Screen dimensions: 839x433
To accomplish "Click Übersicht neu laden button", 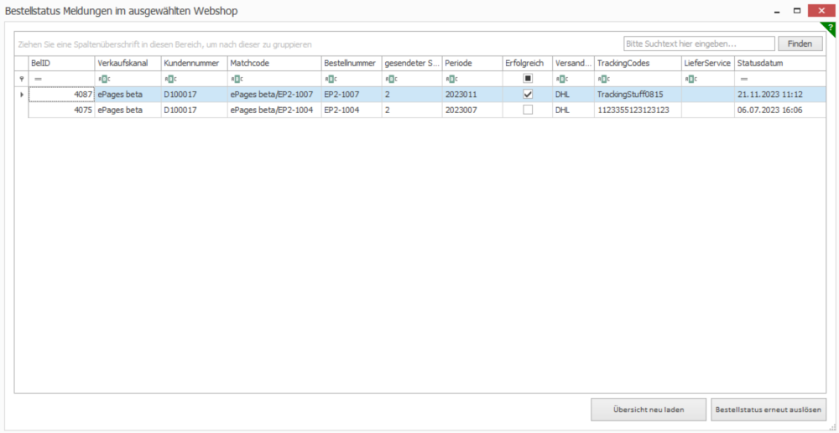I will pyautogui.click(x=648, y=410).
